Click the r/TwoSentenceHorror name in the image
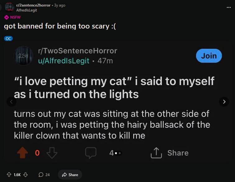 click(77, 51)
